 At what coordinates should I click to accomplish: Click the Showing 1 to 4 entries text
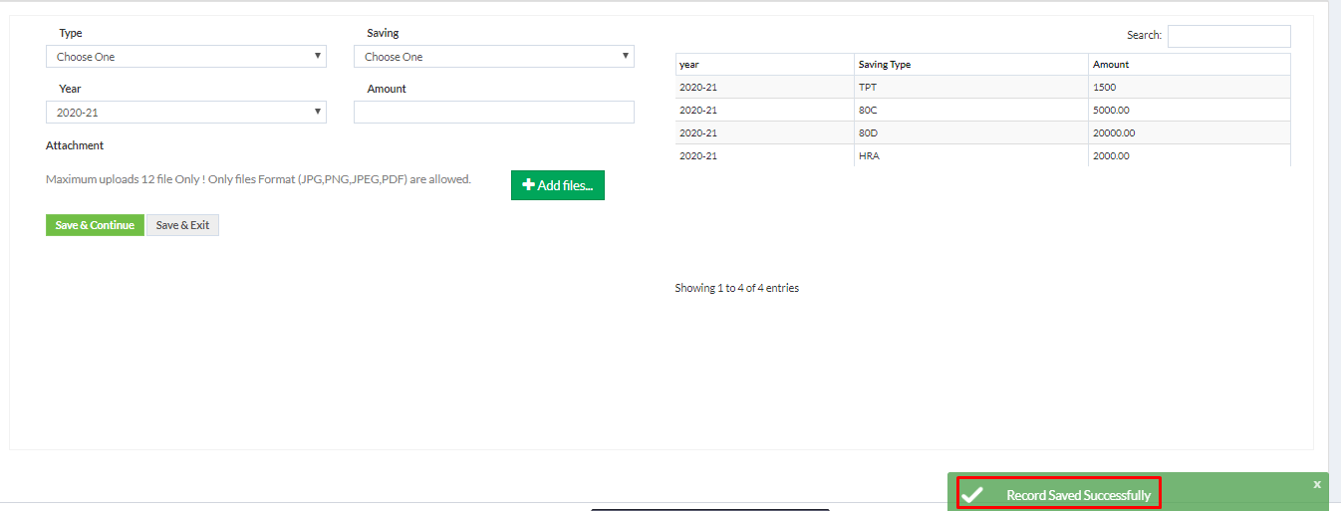(737, 288)
